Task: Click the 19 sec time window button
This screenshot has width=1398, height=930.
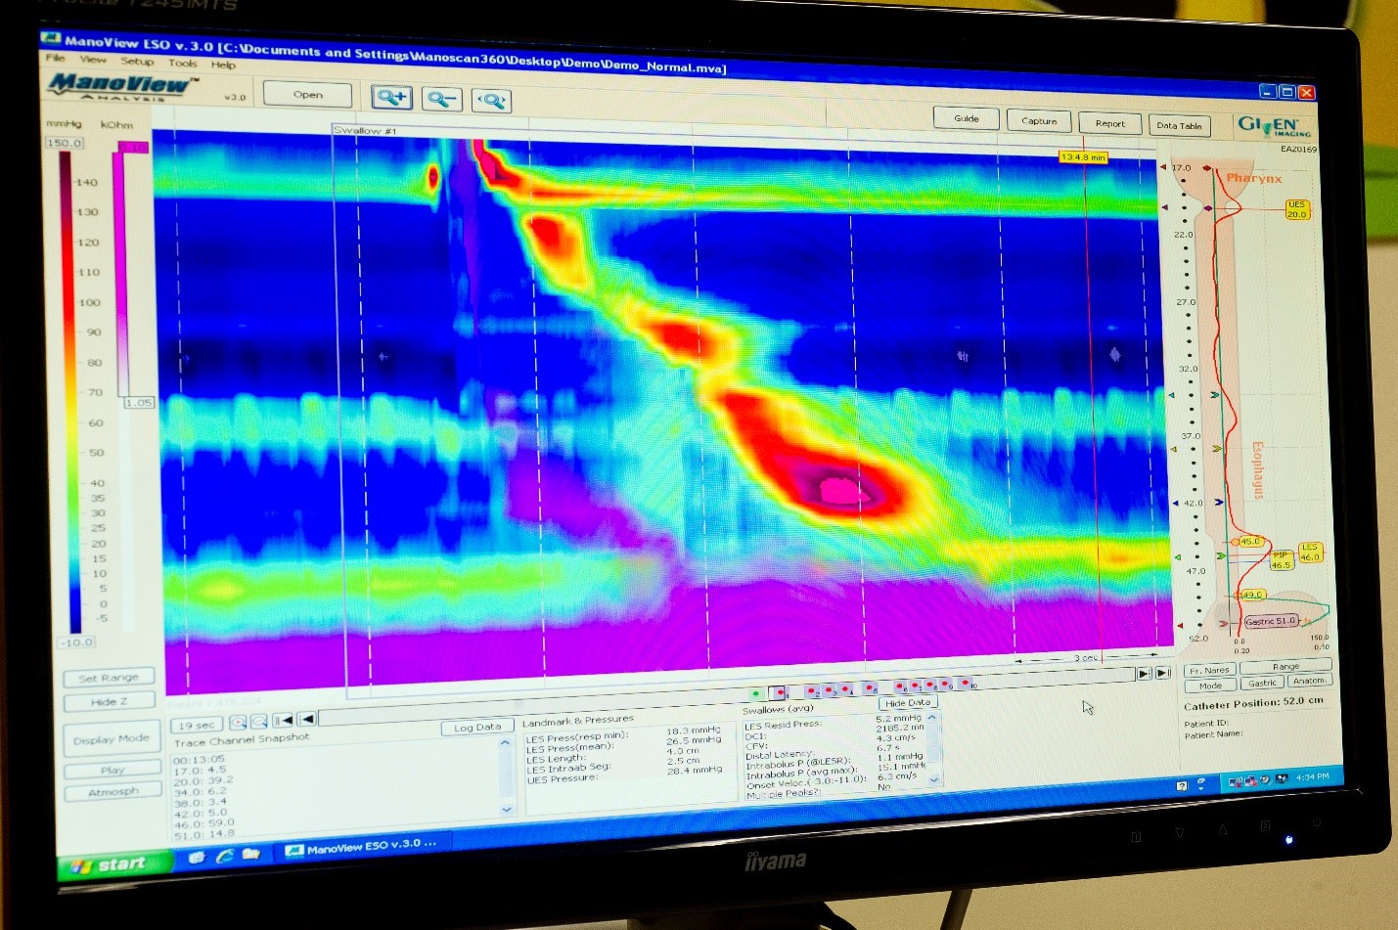Action: pyautogui.click(x=197, y=726)
